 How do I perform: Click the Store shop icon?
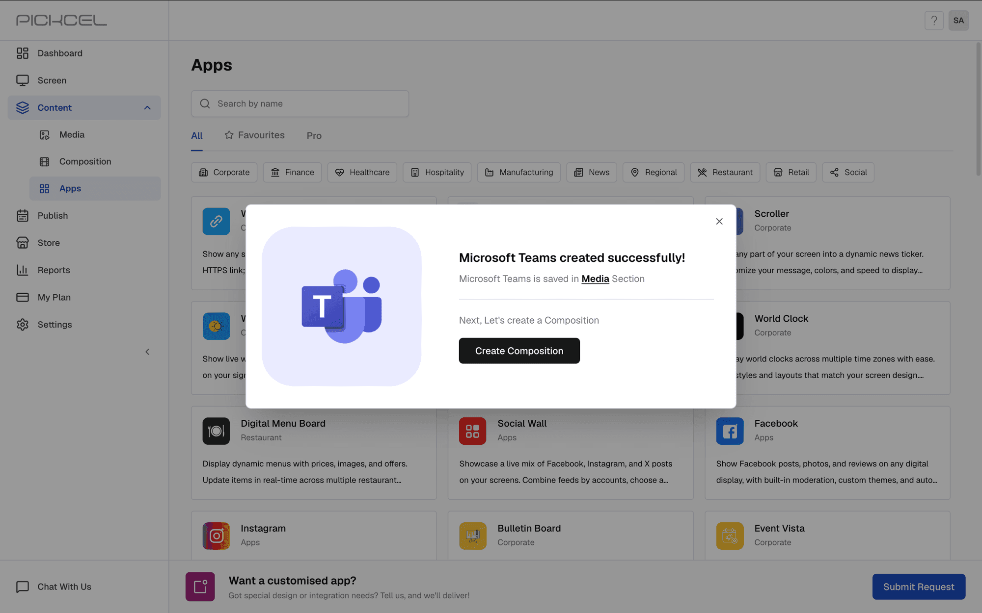[x=23, y=243]
